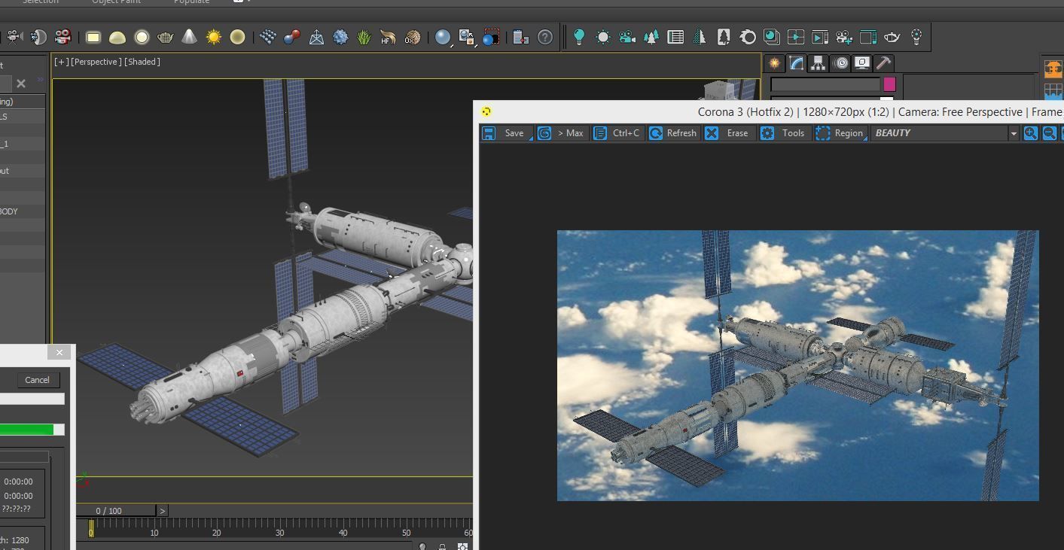The height and width of the screenshot is (550, 1064).
Task: Click the rendered space station image
Action: [797, 366]
